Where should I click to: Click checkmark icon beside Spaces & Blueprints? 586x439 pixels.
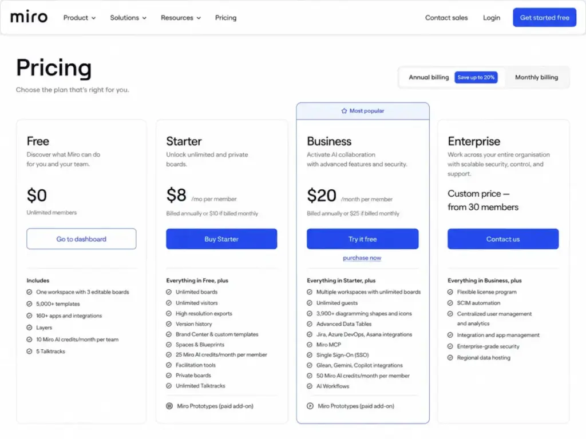coord(169,345)
